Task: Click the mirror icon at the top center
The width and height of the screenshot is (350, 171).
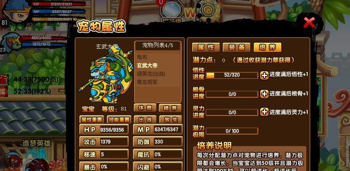Action: 172,11
